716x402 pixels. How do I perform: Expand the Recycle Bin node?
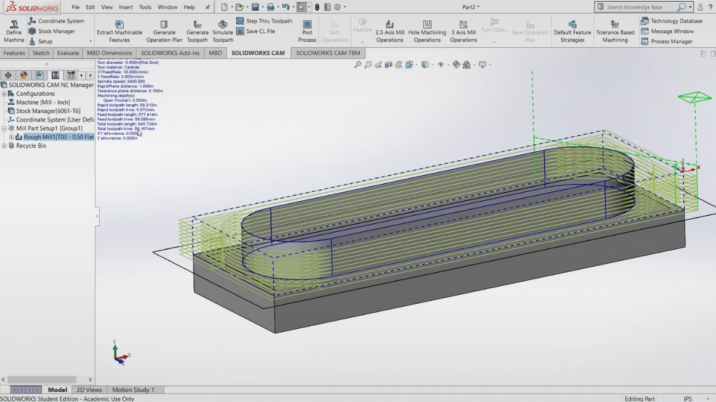4,145
